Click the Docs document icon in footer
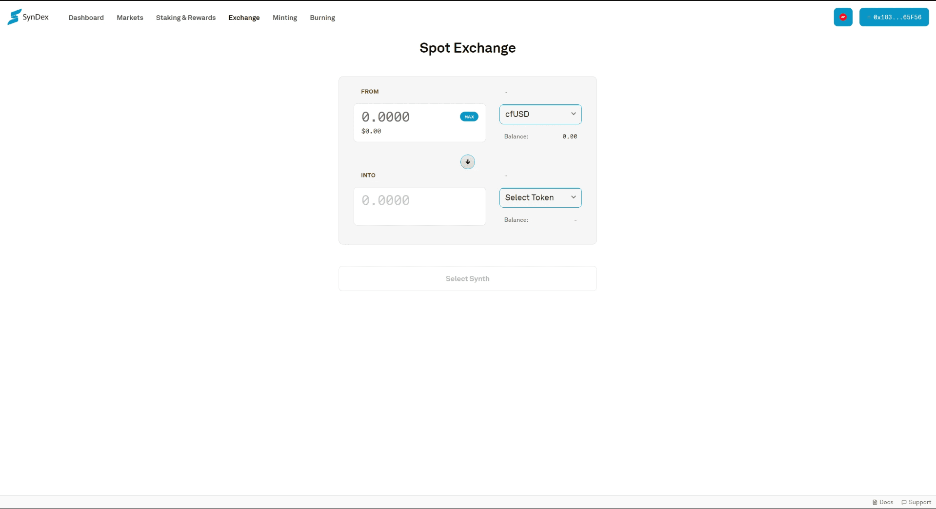 (x=874, y=502)
